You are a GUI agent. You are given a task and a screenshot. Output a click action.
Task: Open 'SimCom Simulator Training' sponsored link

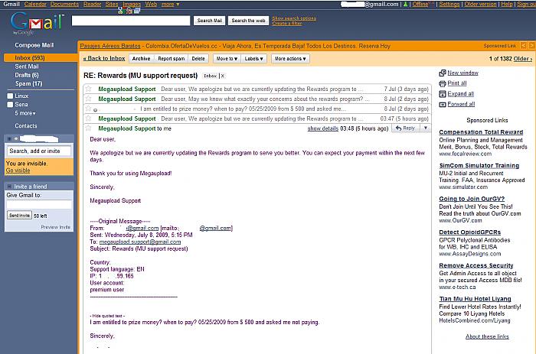click(479, 166)
